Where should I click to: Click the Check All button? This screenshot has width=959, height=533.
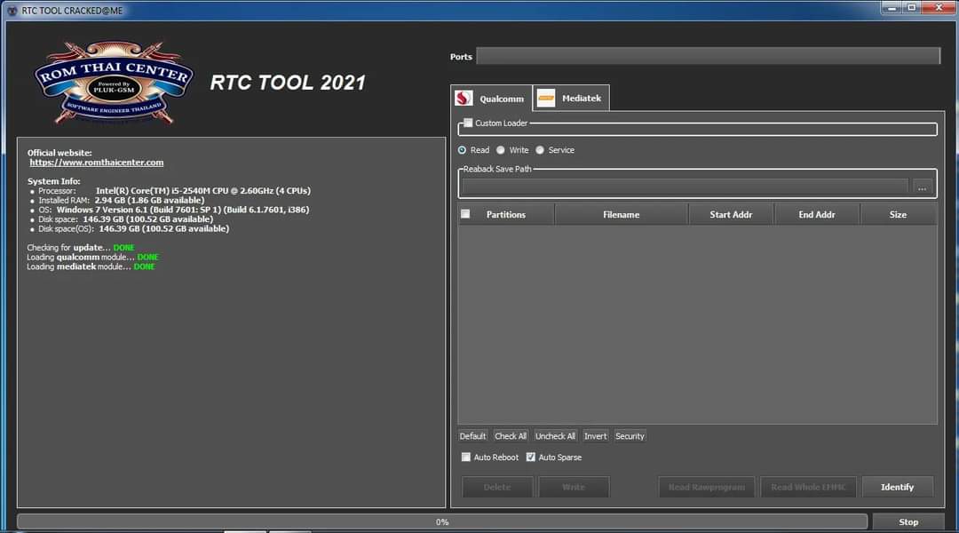coord(510,436)
